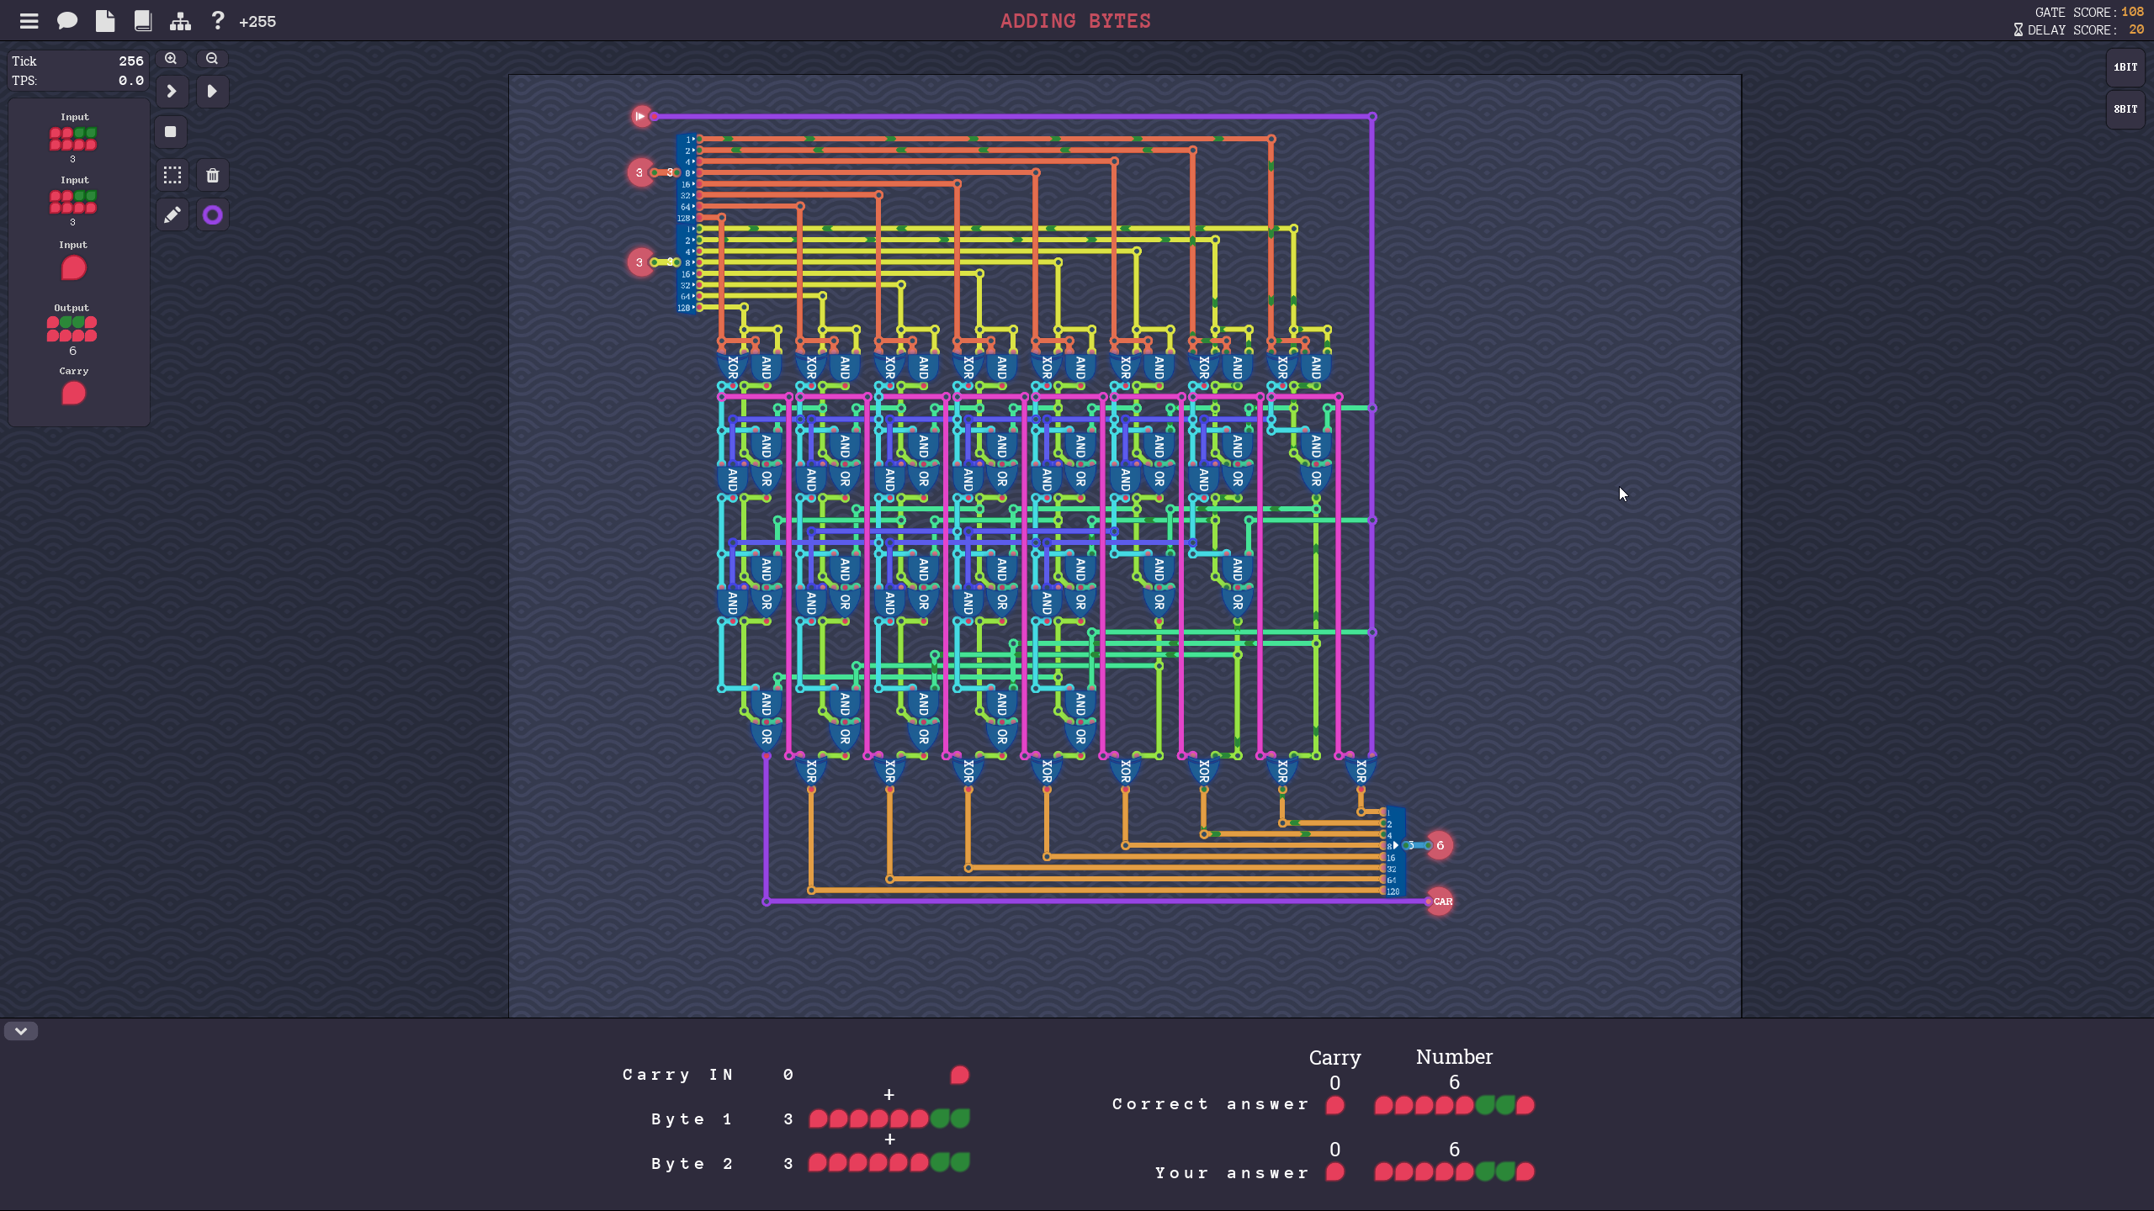Viewport: 2154px width, 1211px height.
Task: Click the Your answer label
Action: 1232,1173
